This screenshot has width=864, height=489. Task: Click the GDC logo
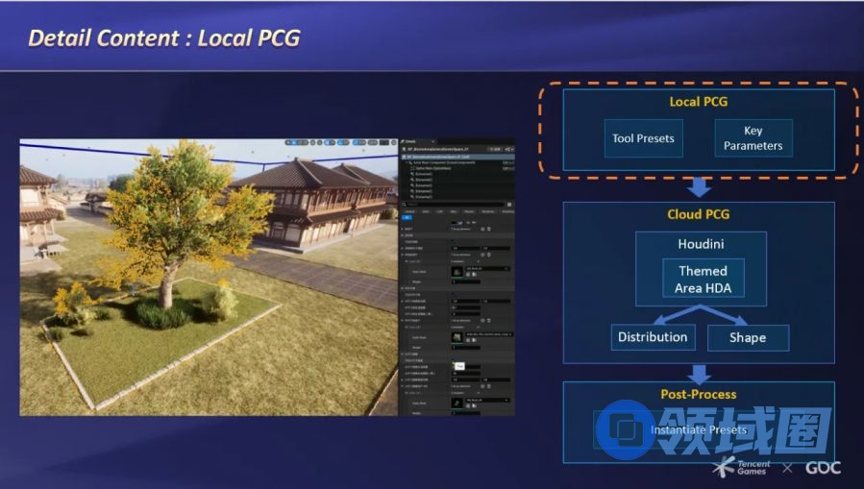tap(823, 468)
